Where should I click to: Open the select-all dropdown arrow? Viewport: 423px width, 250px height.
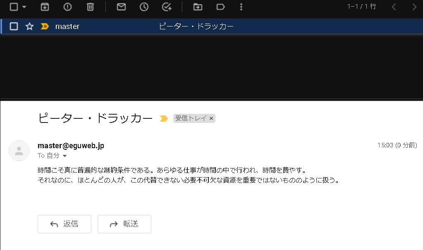click(24, 7)
